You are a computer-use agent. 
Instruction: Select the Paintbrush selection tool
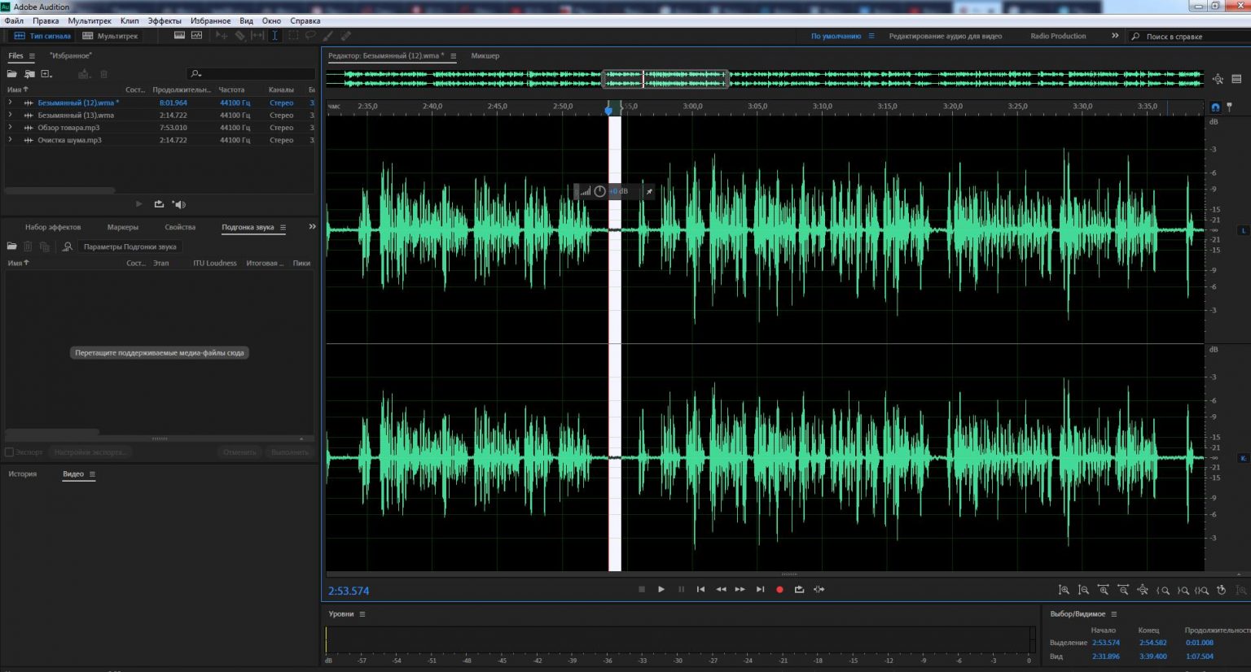pos(327,36)
